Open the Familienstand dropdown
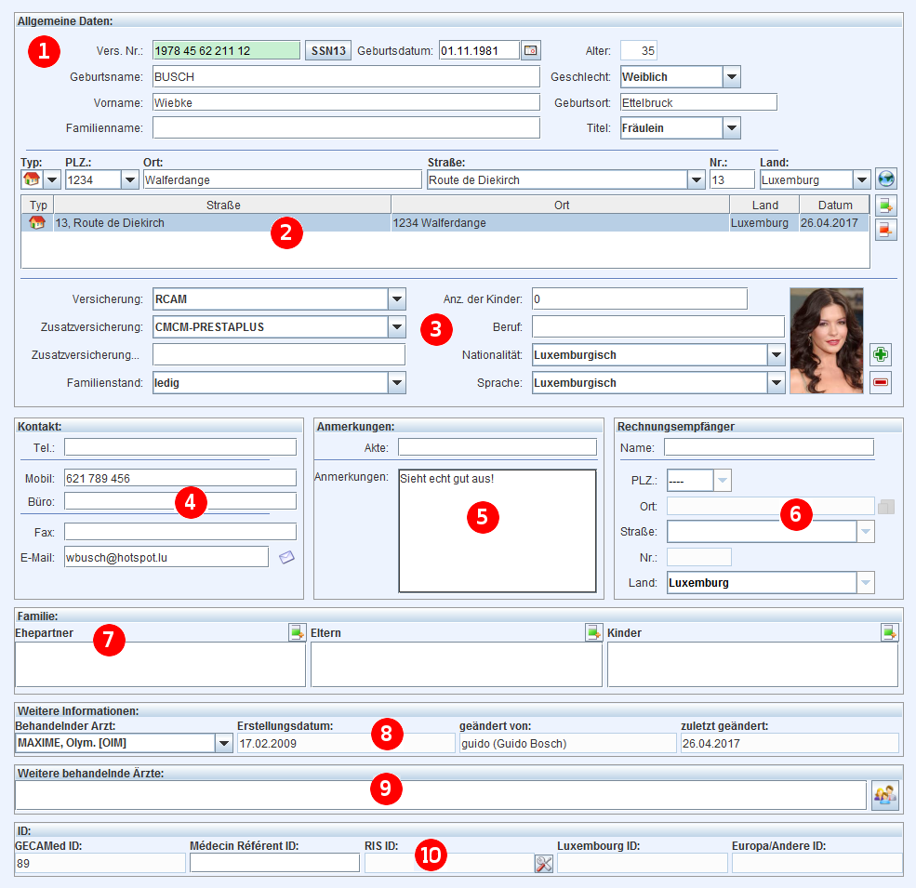916x888 pixels. (x=397, y=383)
